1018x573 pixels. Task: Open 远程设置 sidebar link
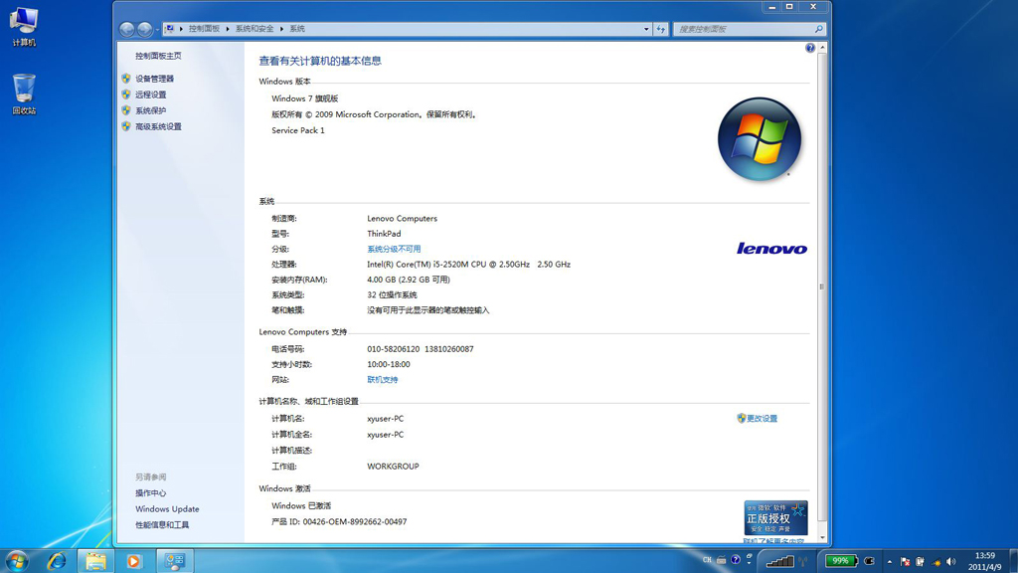tap(151, 95)
